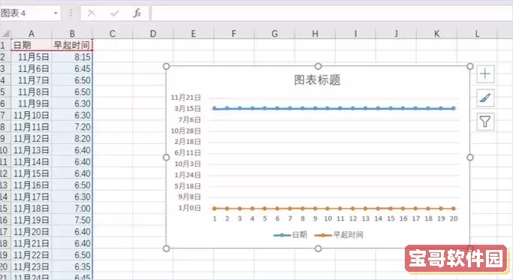The width and height of the screenshot is (513, 280).
Task: Select cell containing 11月23日
Action: [32, 266]
